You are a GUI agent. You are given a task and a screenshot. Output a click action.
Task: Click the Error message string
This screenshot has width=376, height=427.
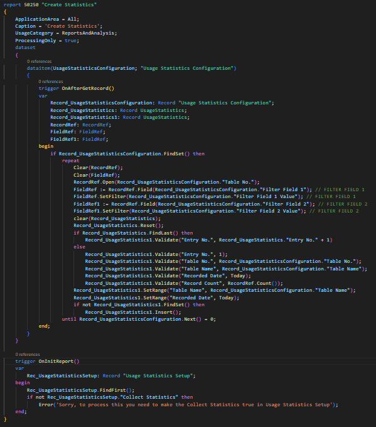[195, 404]
